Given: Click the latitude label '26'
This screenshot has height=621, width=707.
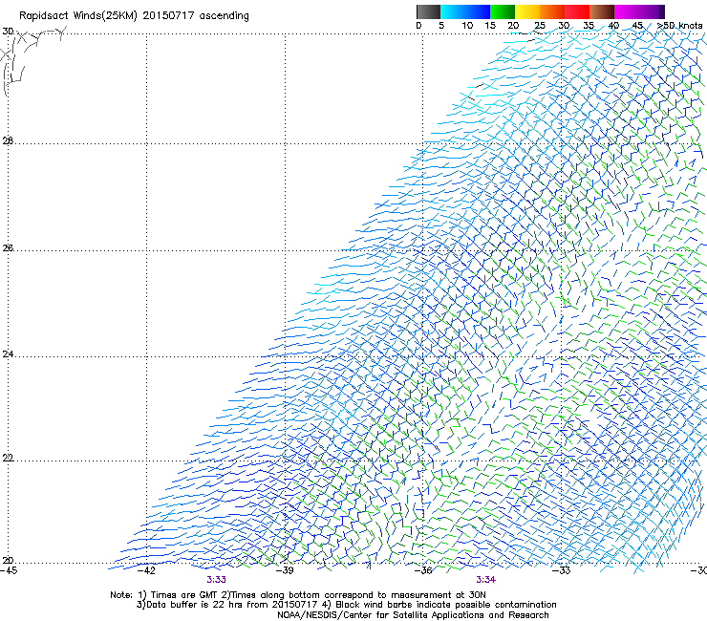Looking at the screenshot, I should coord(8,247).
